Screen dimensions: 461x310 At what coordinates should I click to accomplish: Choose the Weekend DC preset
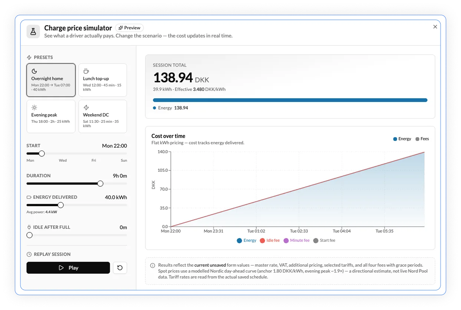pyautogui.click(x=103, y=116)
